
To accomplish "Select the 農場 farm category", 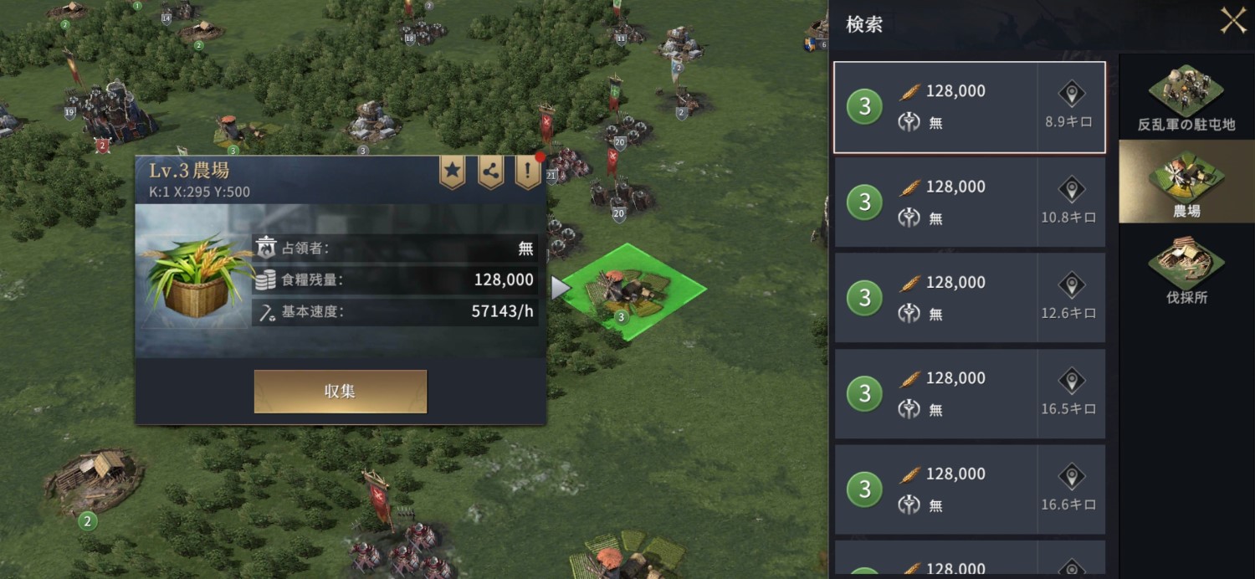I will pos(1186,182).
